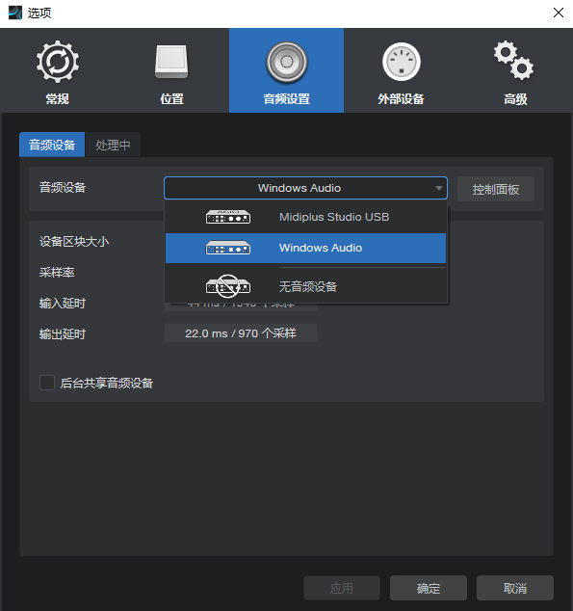Screen dimensions: 573x611
Task: Switch to the 音频设备 sub-tab
Action: coord(52,145)
